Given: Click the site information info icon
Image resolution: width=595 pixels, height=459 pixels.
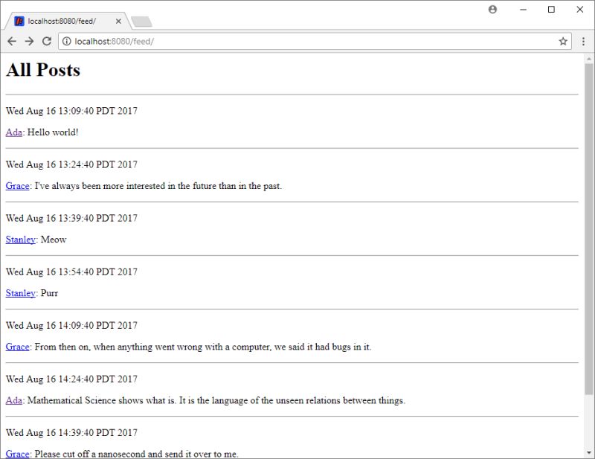Looking at the screenshot, I should coord(68,42).
